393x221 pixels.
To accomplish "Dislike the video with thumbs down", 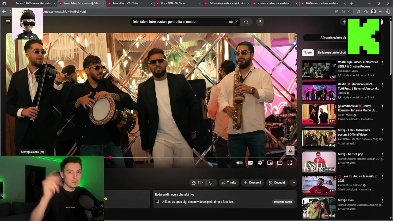I will click(x=211, y=183).
